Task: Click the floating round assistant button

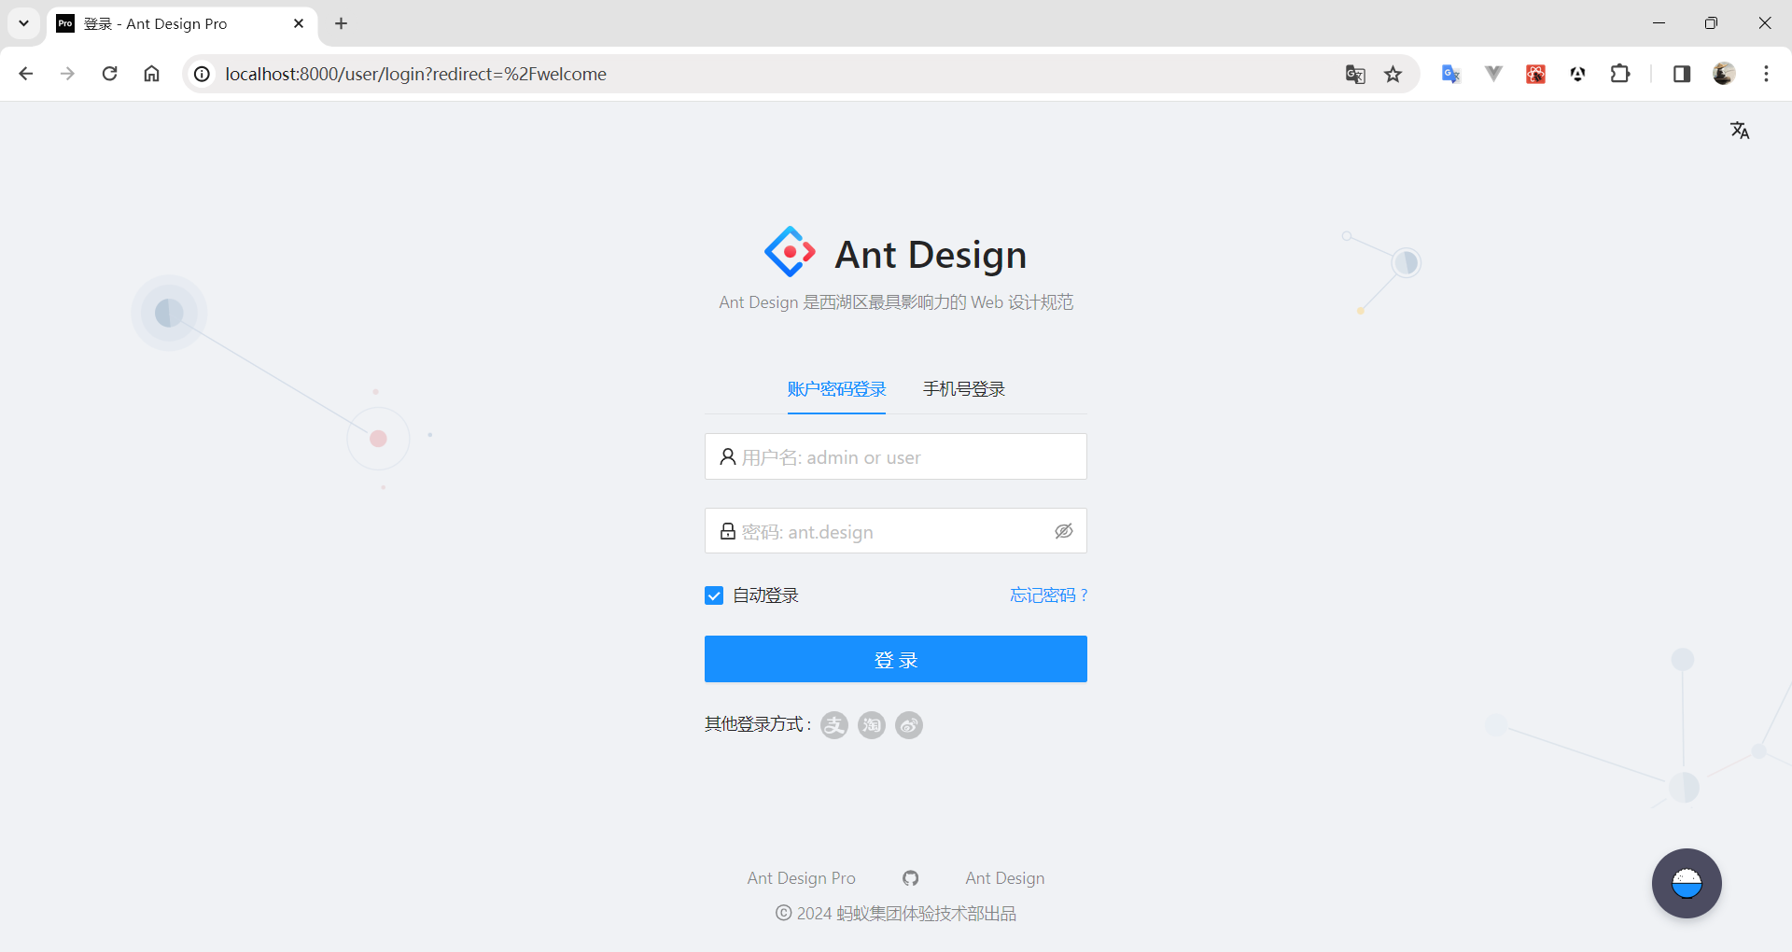Action: click(1686, 883)
